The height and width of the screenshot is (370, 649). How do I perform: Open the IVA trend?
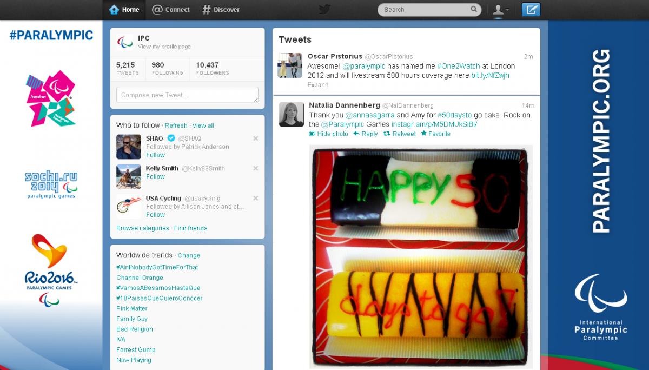click(x=121, y=339)
